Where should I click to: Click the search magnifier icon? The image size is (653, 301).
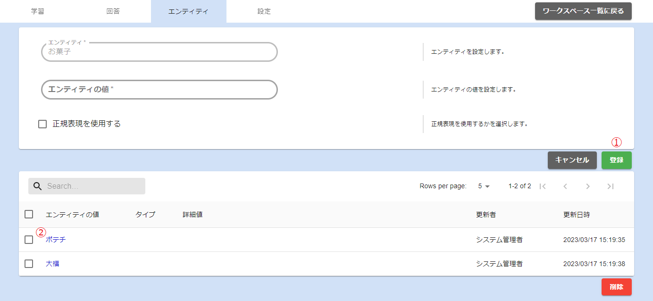pos(38,186)
